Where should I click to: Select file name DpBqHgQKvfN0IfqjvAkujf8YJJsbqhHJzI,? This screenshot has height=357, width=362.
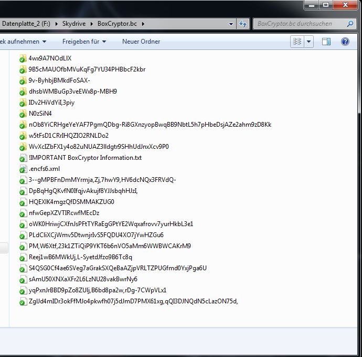point(83,191)
